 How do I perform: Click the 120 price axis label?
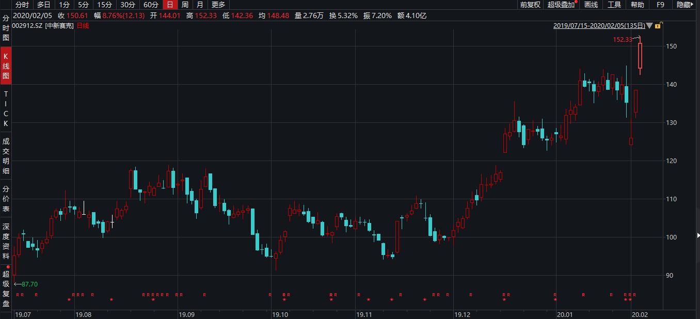pyautogui.click(x=672, y=161)
